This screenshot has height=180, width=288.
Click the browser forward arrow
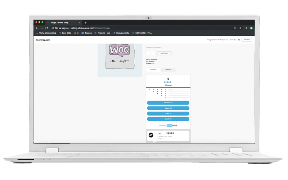click(41, 28)
